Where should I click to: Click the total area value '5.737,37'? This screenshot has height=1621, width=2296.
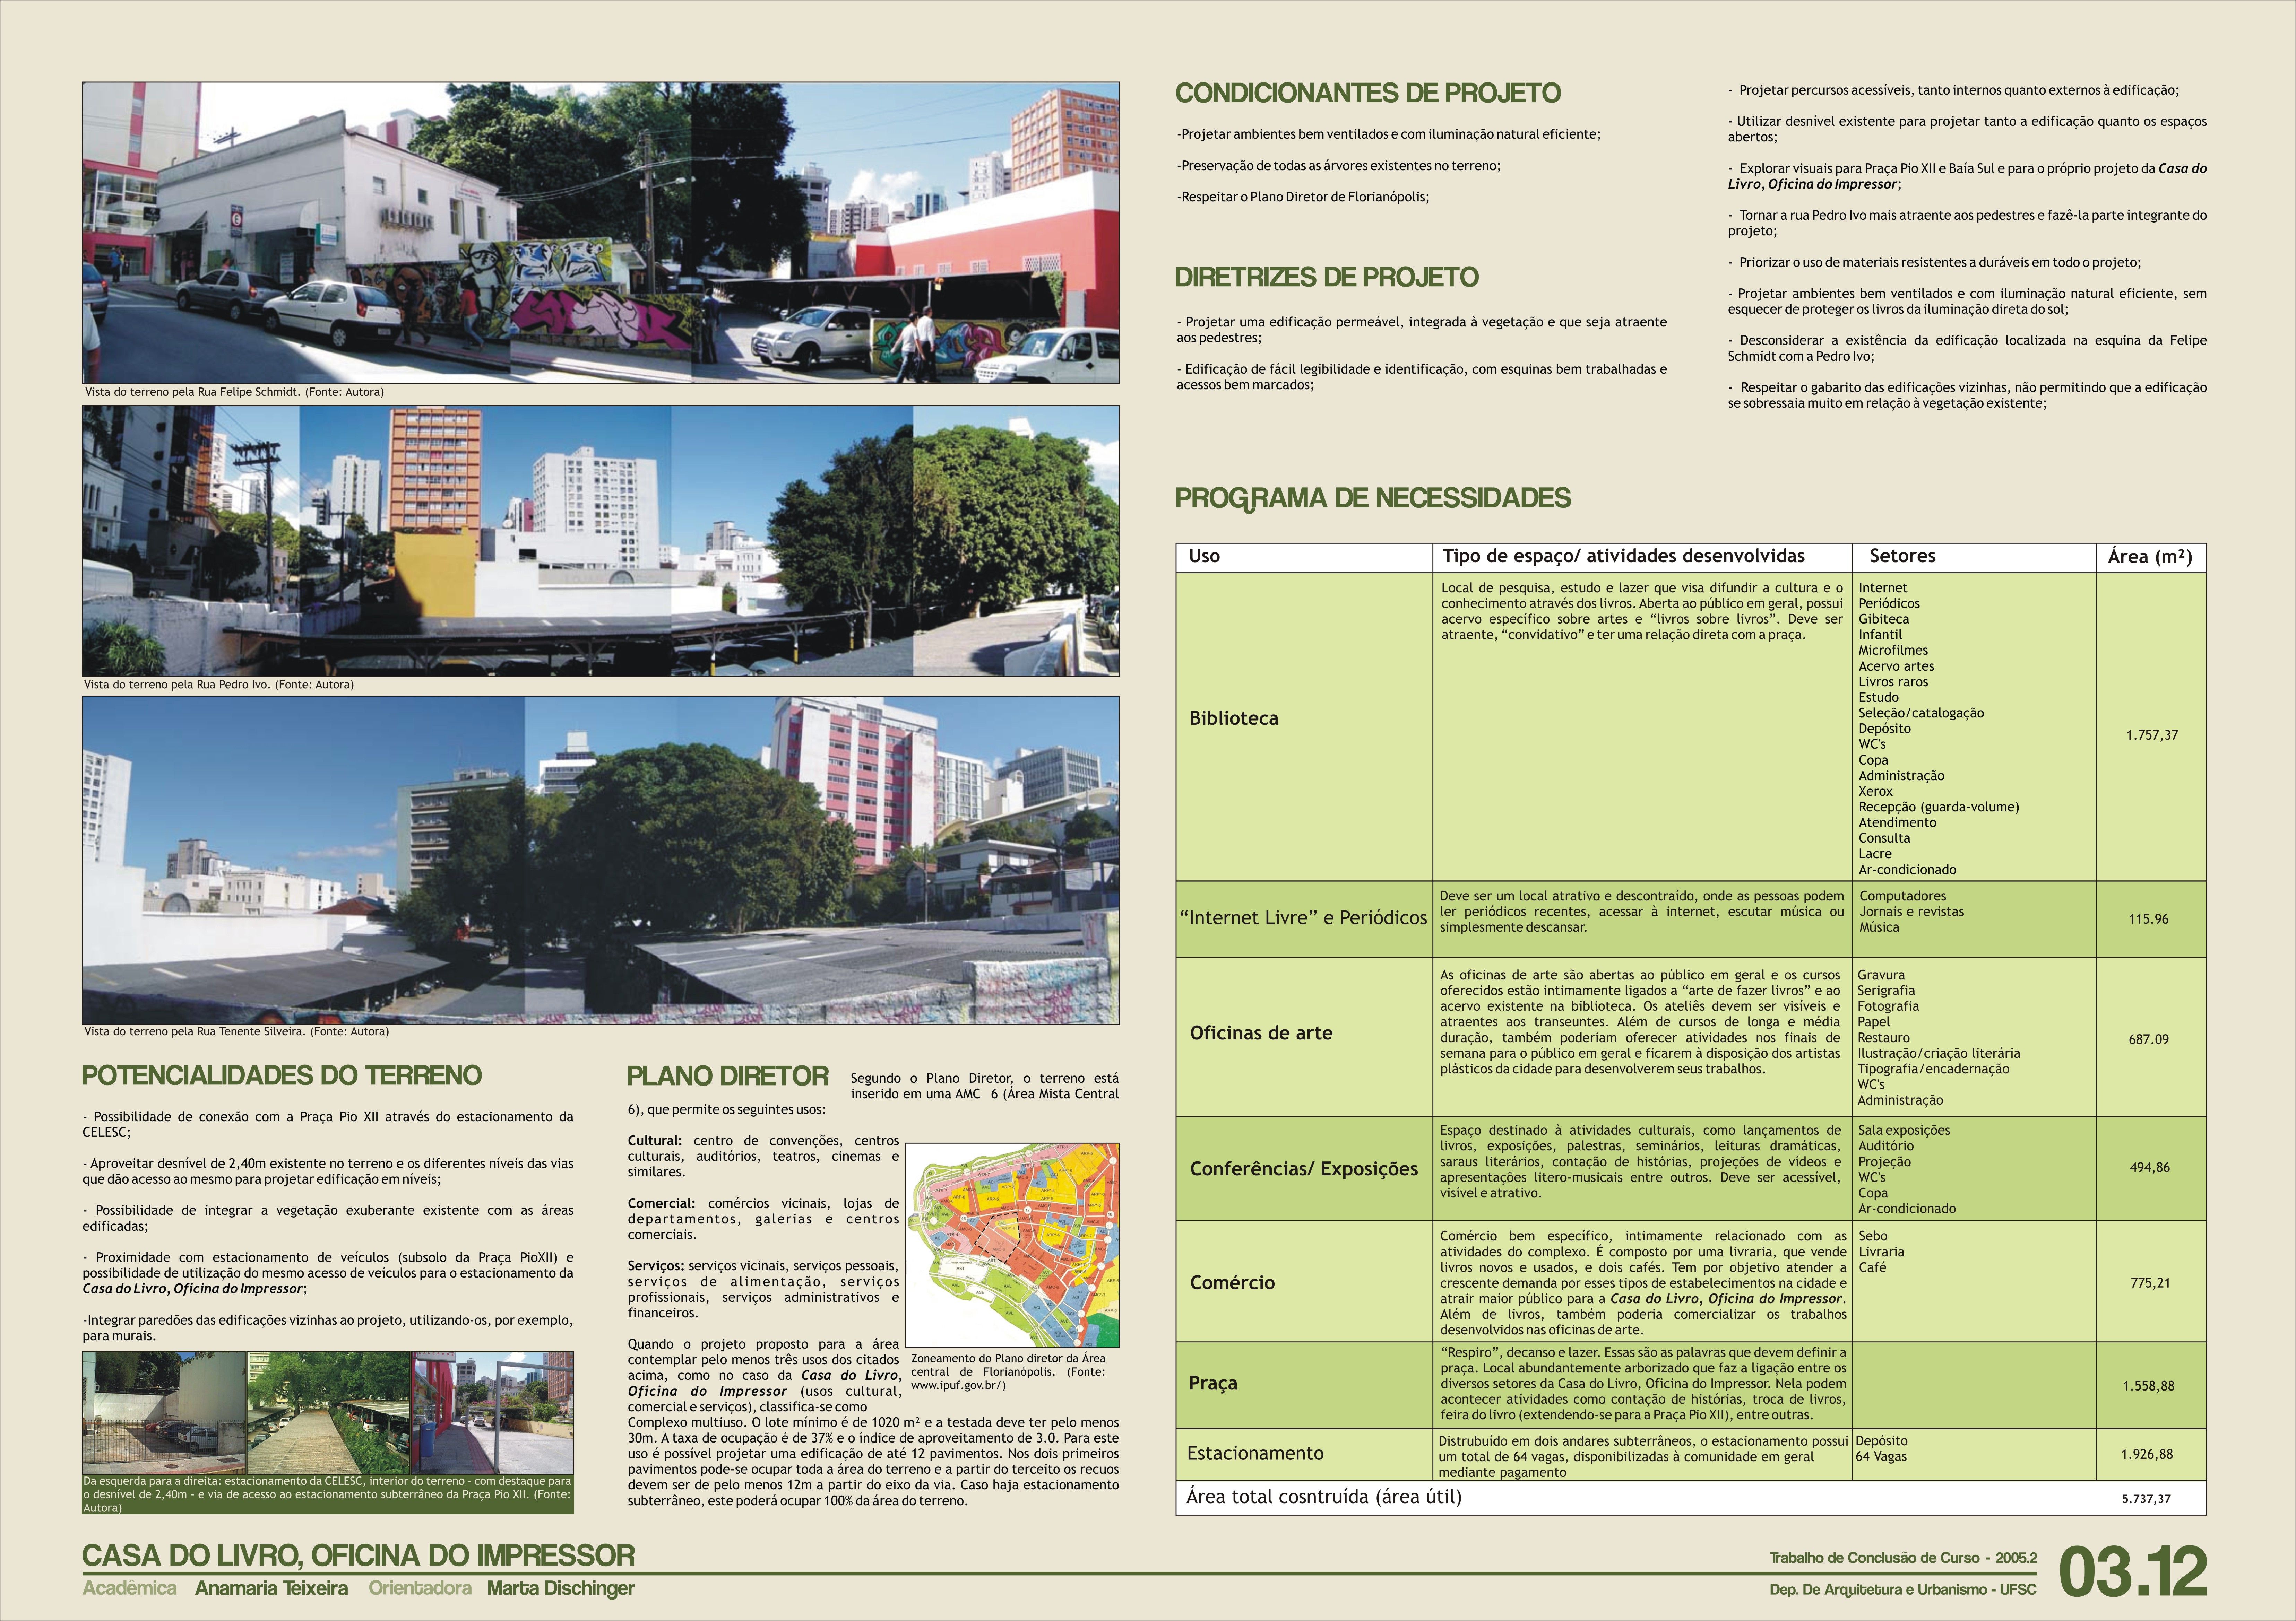point(2146,1499)
